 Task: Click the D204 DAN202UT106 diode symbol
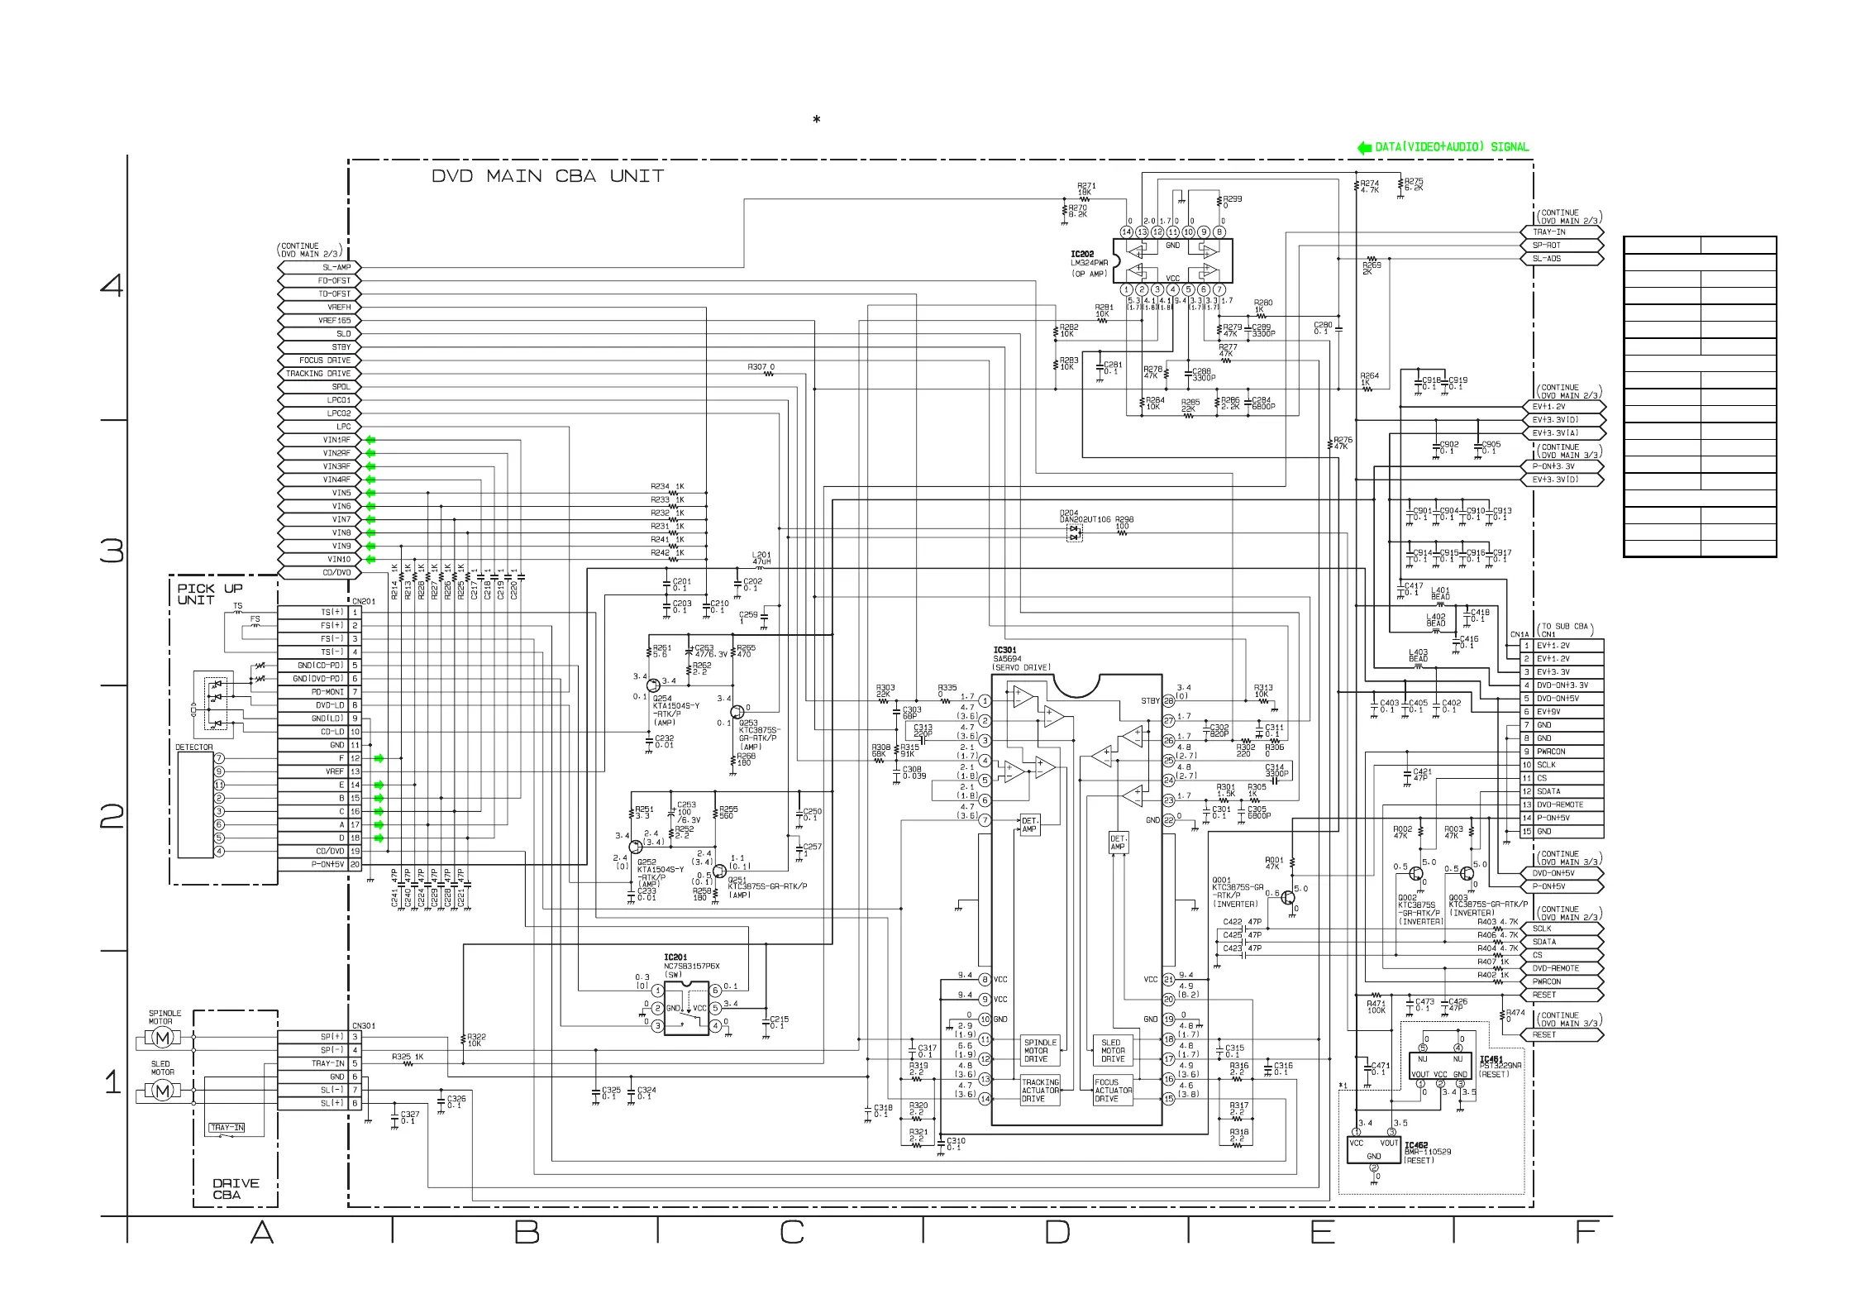pyautogui.click(x=1075, y=532)
